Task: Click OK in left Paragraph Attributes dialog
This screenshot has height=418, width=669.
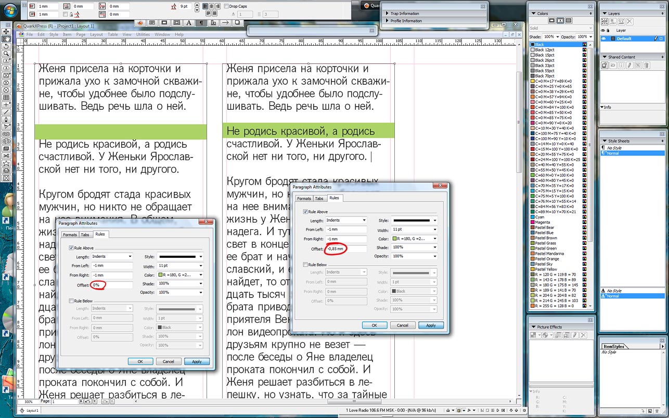Action: click(140, 361)
